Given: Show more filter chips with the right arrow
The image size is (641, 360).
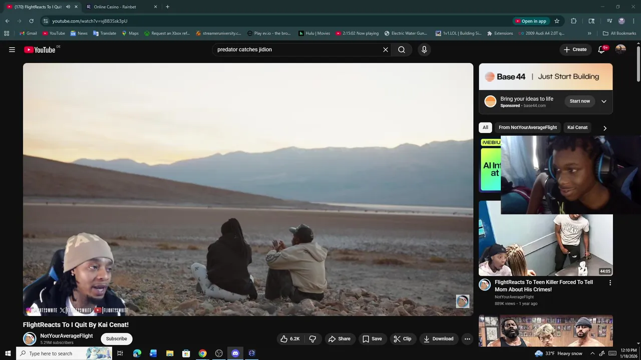Looking at the screenshot, I should click(604, 128).
